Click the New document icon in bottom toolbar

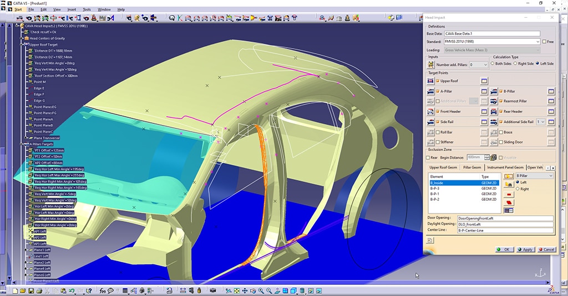click(15, 290)
